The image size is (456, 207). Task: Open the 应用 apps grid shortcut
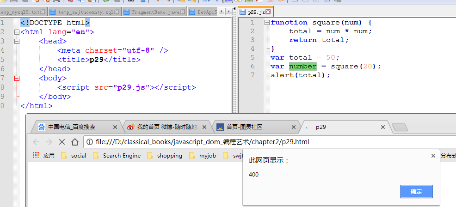point(43,156)
